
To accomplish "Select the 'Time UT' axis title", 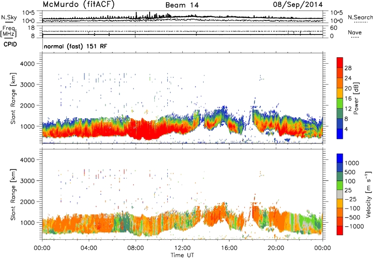I will coord(182,255).
